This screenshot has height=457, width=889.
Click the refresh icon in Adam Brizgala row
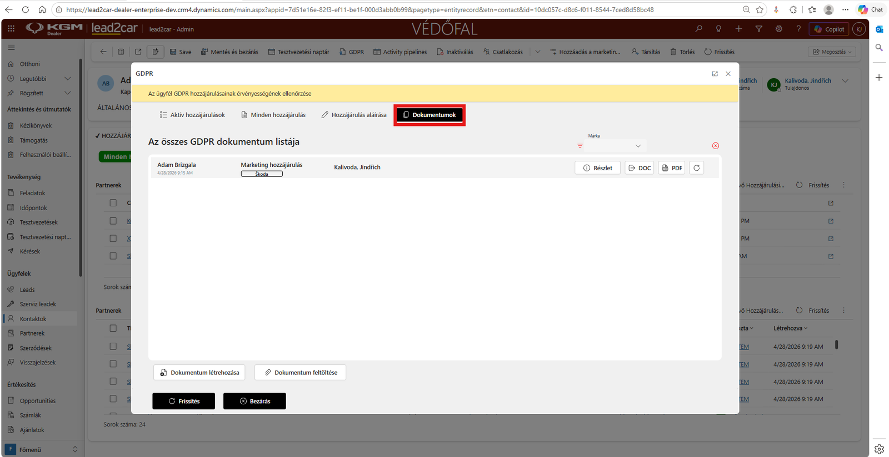click(696, 168)
